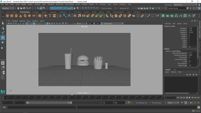Viewport: 201px width, 113px height.
Task: Create a polygon plane from the shelf
Action: 29,16
